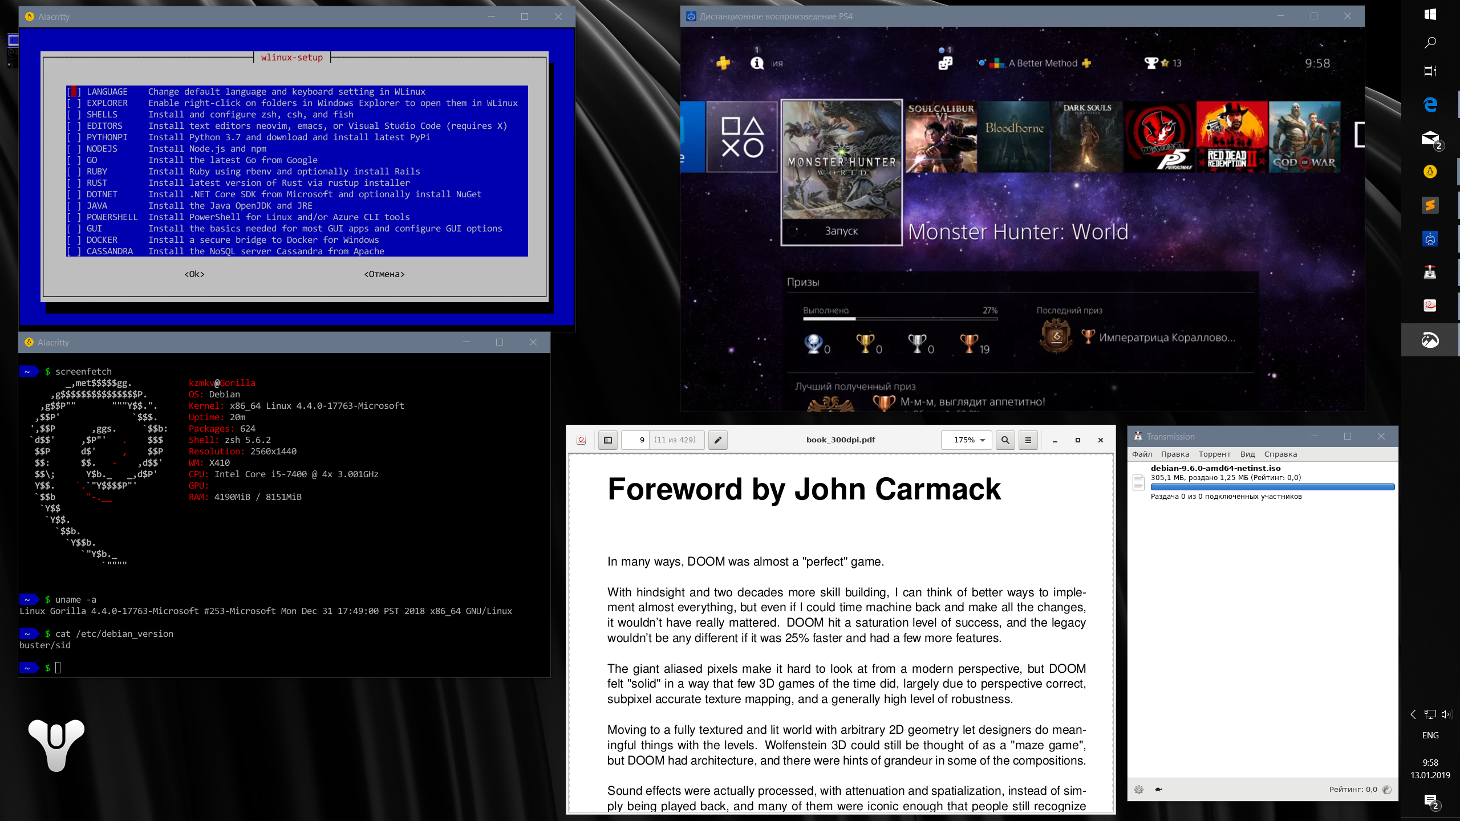Switch to Transmission taskbar icon

[x=1430, y=273]
